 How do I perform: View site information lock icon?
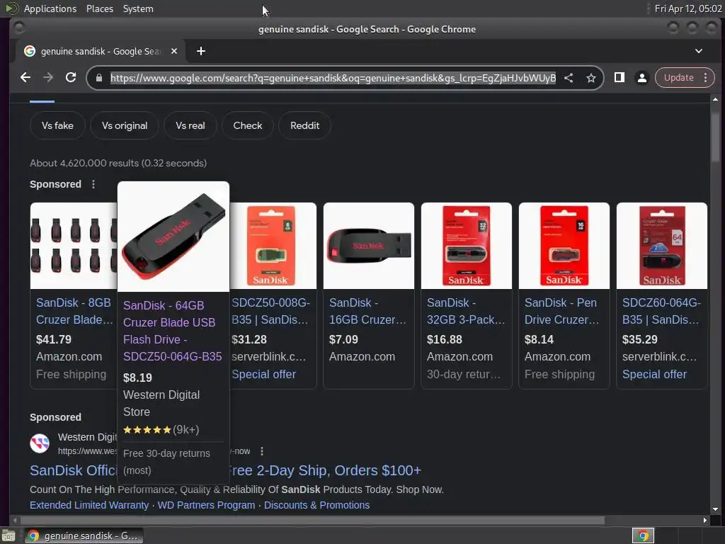[99, 78]
